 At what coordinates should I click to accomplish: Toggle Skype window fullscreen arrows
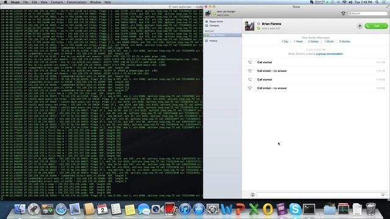387,7
